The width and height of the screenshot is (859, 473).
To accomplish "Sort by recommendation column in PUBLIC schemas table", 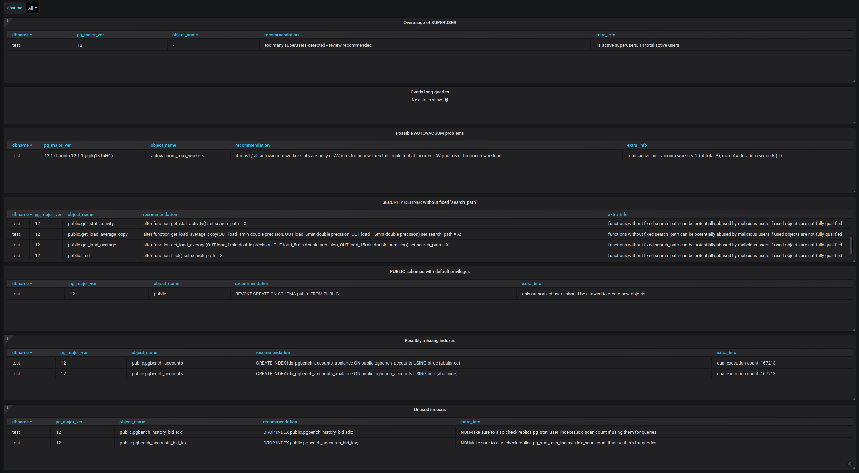I will 252,284.
